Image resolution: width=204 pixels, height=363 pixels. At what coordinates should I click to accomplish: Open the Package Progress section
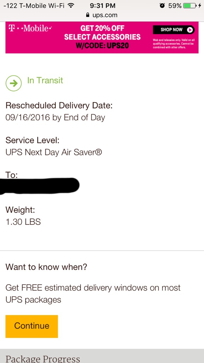coord(102,356)
